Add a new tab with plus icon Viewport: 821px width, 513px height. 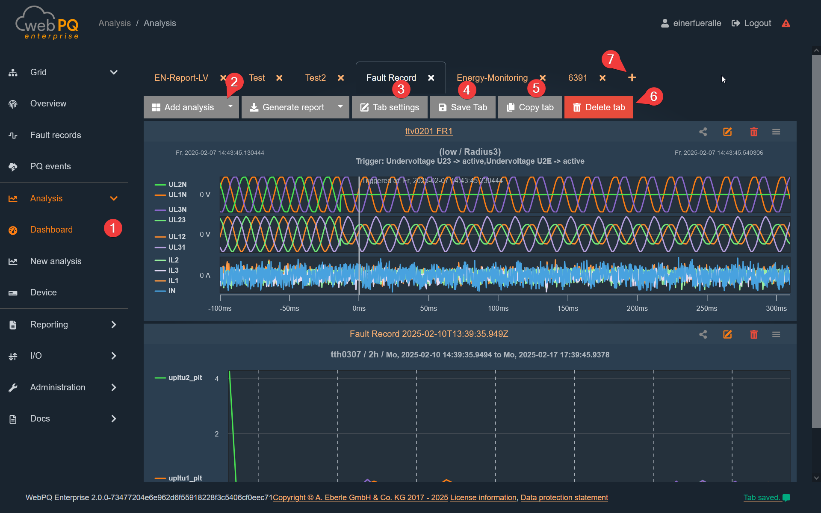tap(632, 78)
